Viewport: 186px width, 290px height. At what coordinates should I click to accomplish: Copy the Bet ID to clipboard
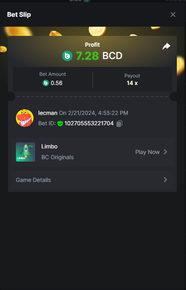(x=119, y=124)
